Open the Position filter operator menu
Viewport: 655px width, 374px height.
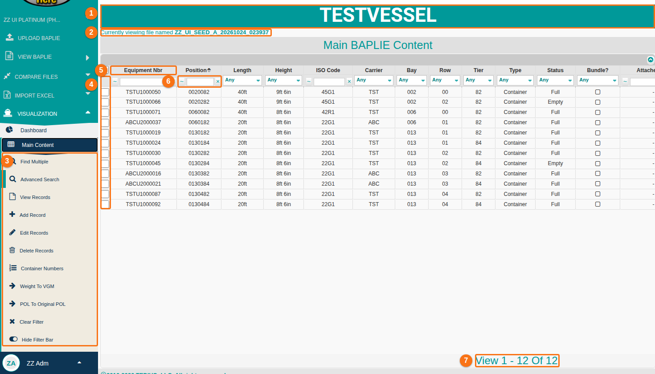tap(181, 81)
